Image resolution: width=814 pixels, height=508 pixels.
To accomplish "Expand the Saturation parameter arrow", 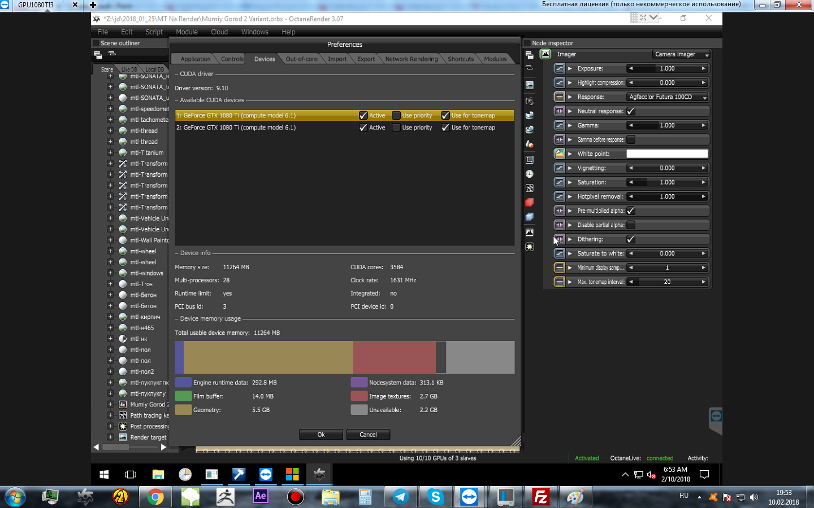I will coord(570,182).
